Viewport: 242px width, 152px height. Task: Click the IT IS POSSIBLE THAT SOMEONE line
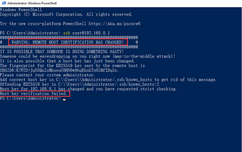pos(62,52)
